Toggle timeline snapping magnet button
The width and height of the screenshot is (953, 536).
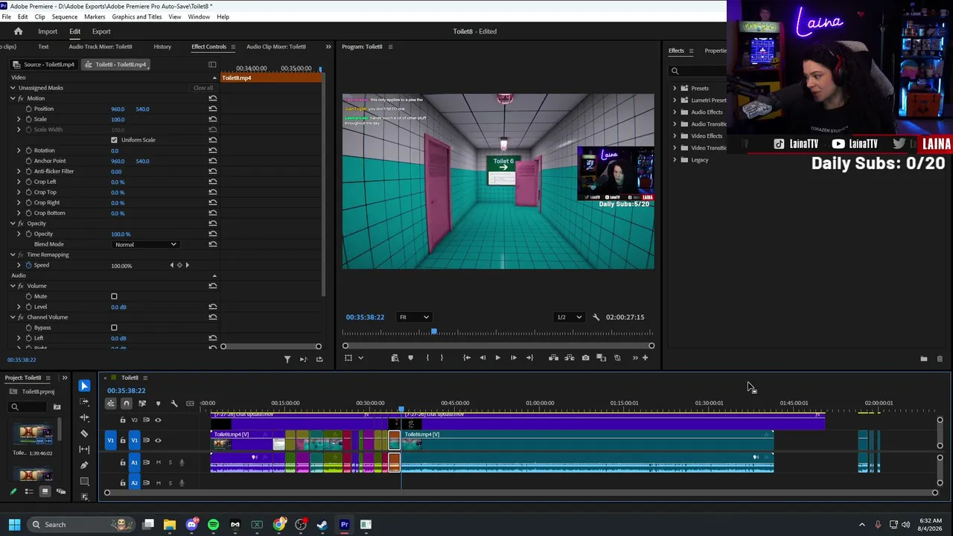(126, 403)
